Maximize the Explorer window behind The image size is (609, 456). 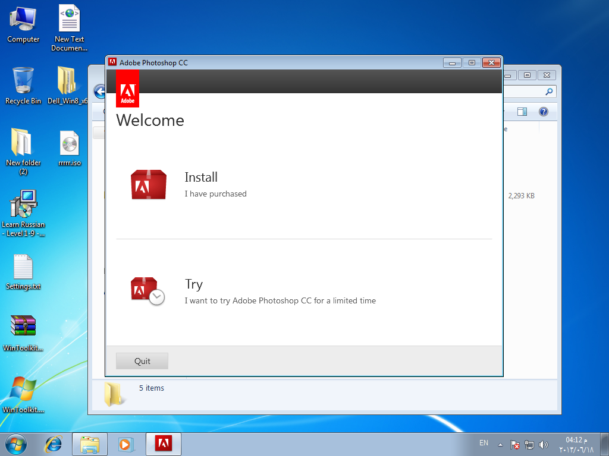click(x=527, y=75)
